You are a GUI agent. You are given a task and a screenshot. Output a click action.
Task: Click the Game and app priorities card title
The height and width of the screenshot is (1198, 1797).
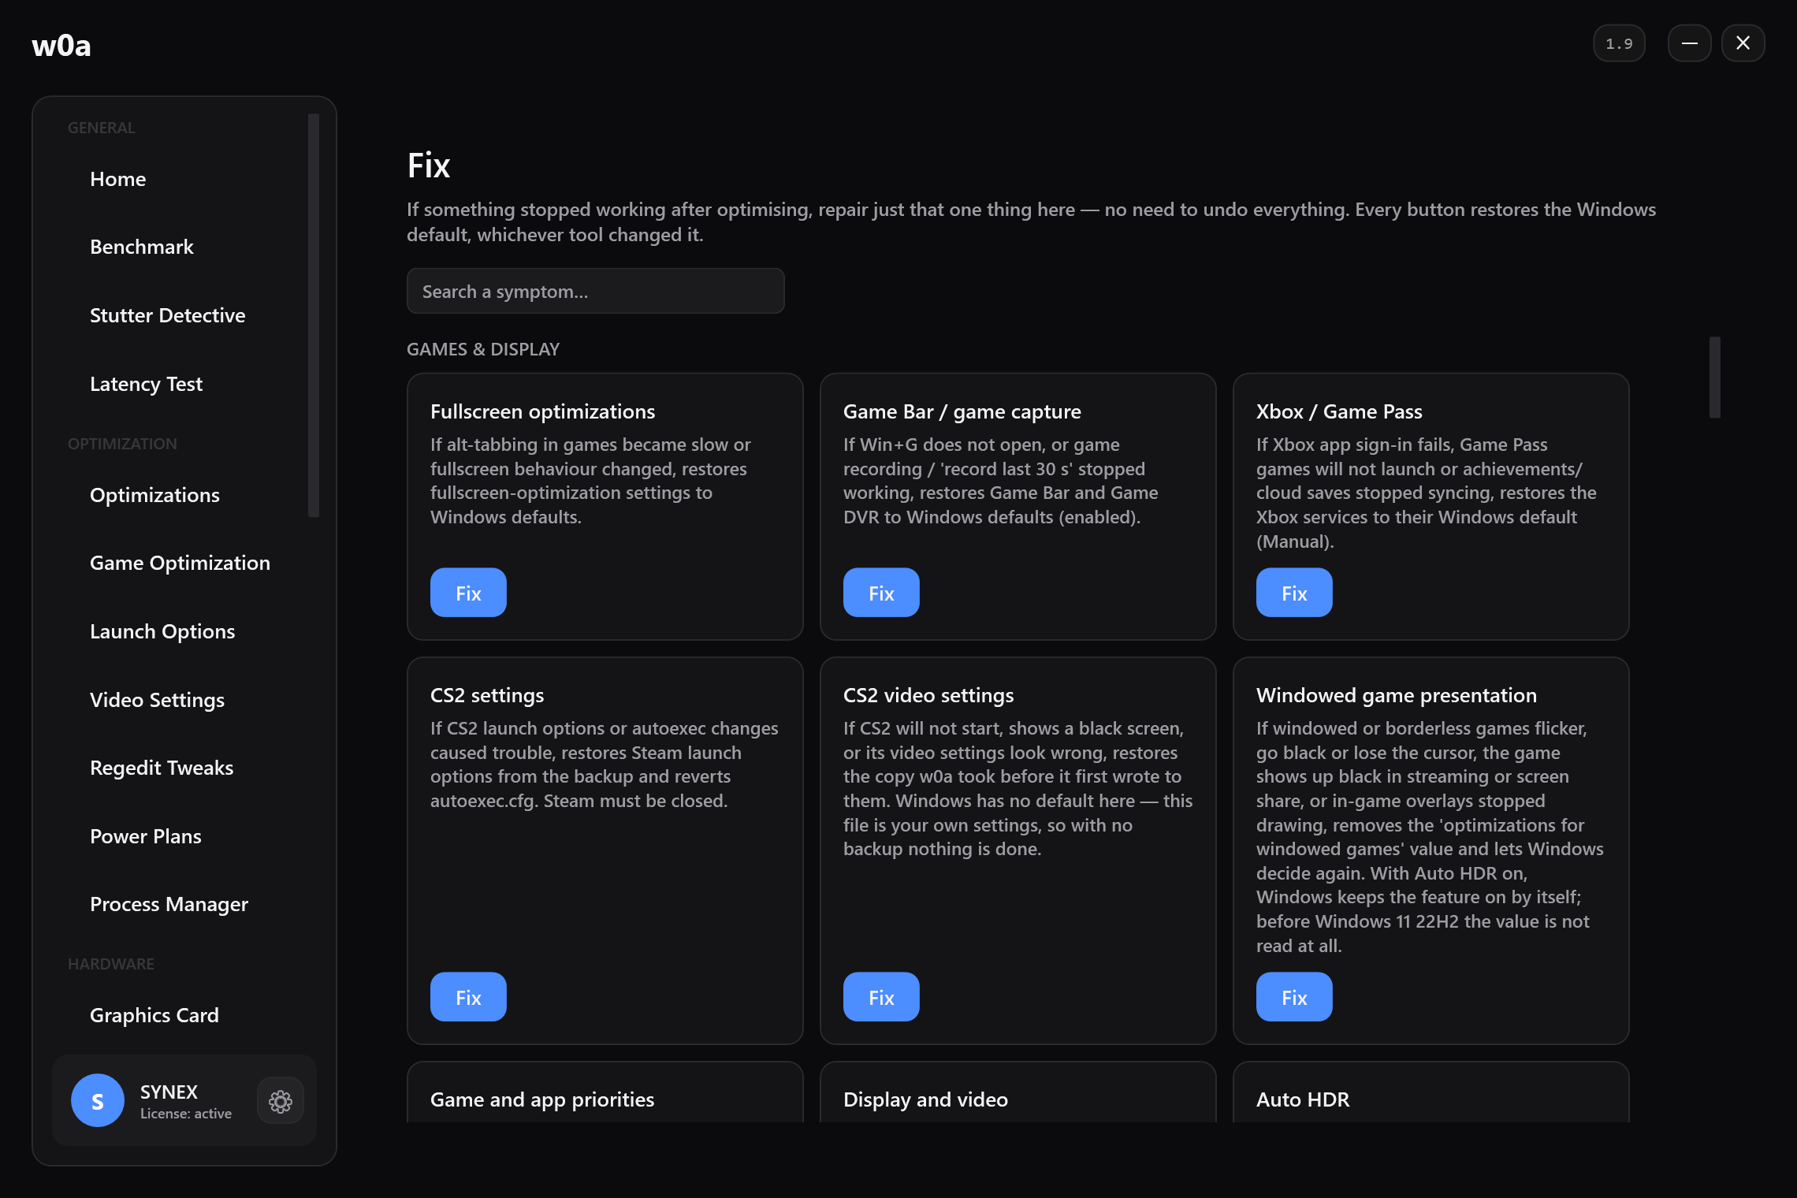(x=542, y=1099)
